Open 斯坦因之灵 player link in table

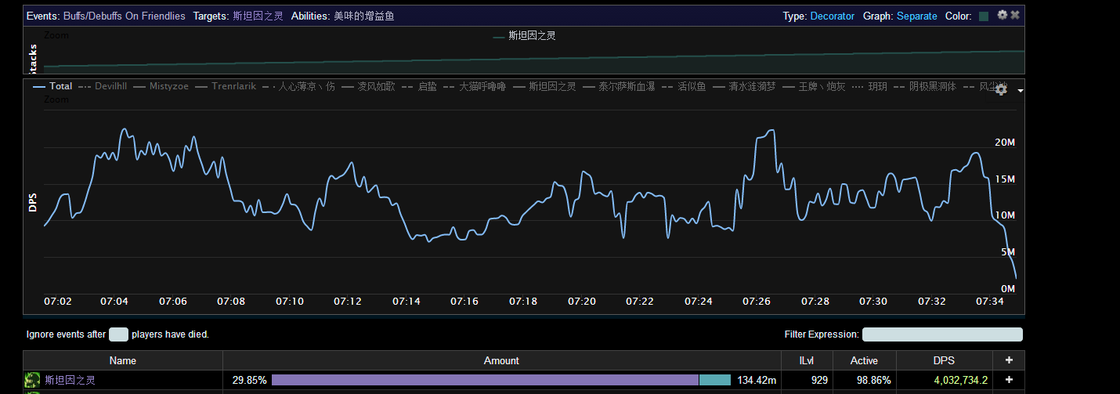pos(70,380)
